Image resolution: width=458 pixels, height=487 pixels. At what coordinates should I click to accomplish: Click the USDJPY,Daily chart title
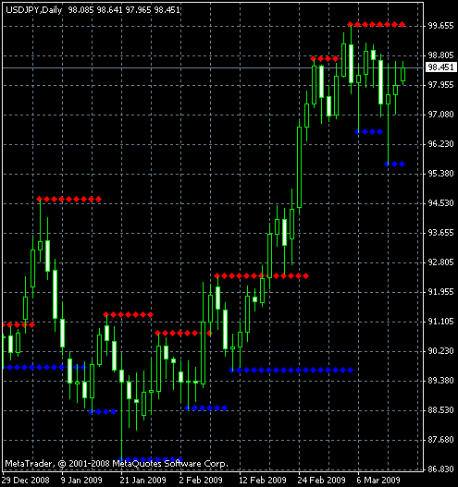coord(33,10)
